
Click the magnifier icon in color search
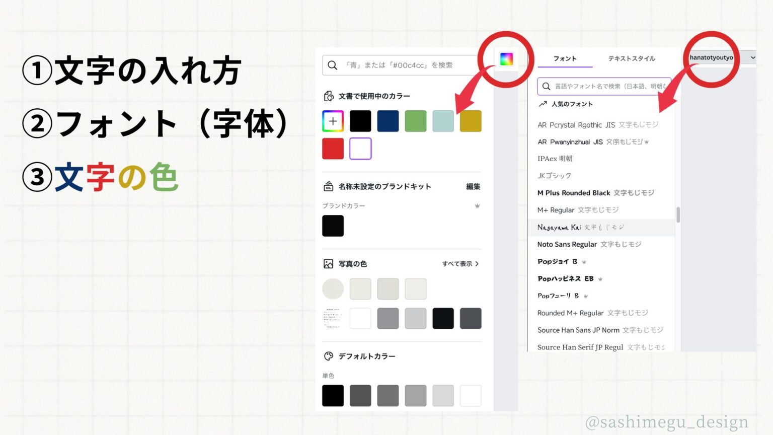332,65
